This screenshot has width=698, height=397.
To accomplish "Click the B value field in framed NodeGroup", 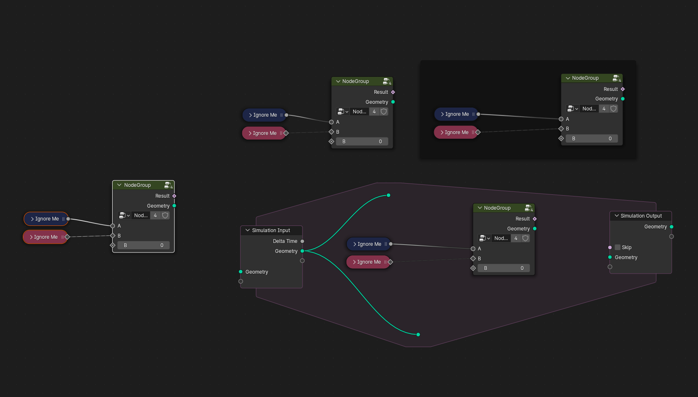I will click(x=592, y=139).
